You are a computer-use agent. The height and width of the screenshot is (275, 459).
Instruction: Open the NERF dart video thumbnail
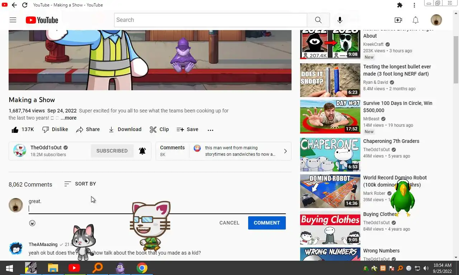pos(330,80)
